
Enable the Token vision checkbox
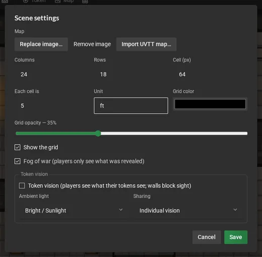pos(22,186)
